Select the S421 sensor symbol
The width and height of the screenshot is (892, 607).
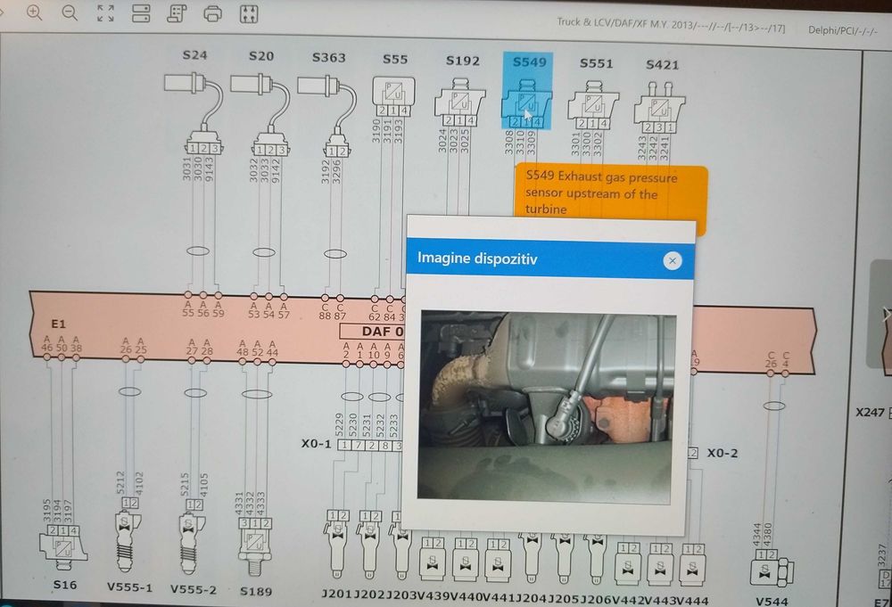pyautogui.click(x=660, y=108)
